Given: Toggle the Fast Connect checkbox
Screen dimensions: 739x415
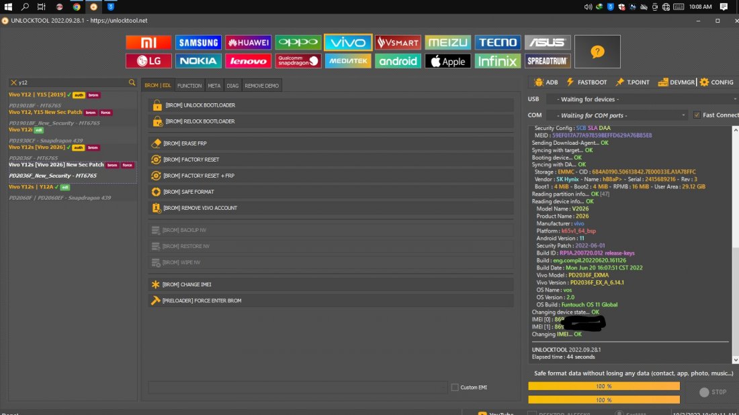Looking at the screenshot, I should [697, 115].
